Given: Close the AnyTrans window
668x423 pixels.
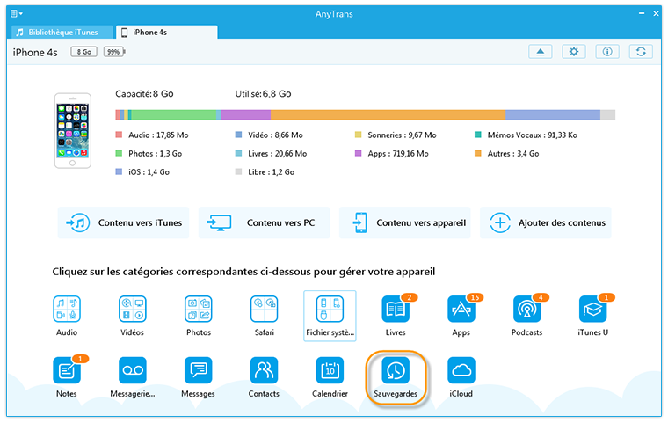Looking at the screenshot, I should (x=656, y=14).
